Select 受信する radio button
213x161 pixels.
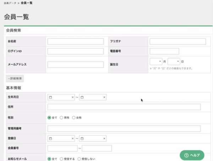pyautogui.click(x=61, y=159)
